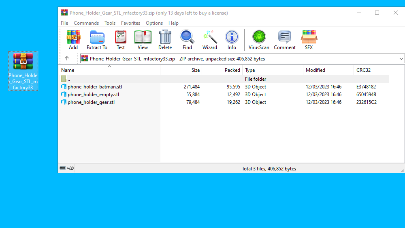
Task: Open the Extract To tool
Action: (97, 40)
